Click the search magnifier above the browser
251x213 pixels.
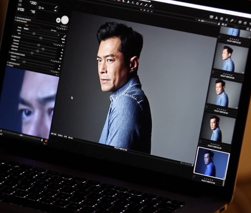pyautogui.click(x=247, y=29)
